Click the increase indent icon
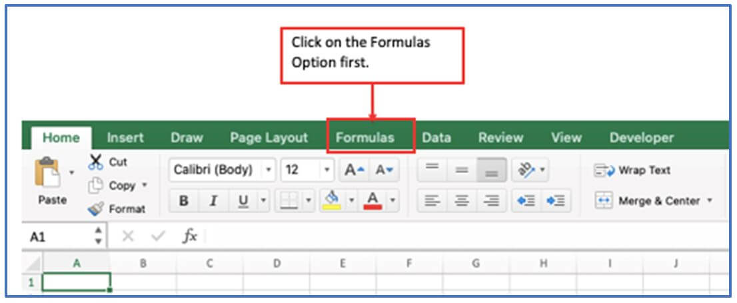 [x=556, y=201]
